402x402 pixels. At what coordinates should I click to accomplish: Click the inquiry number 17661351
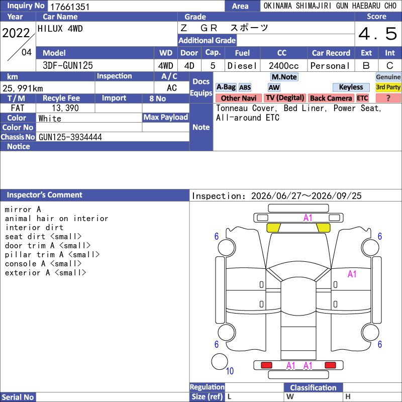[70, 7]
